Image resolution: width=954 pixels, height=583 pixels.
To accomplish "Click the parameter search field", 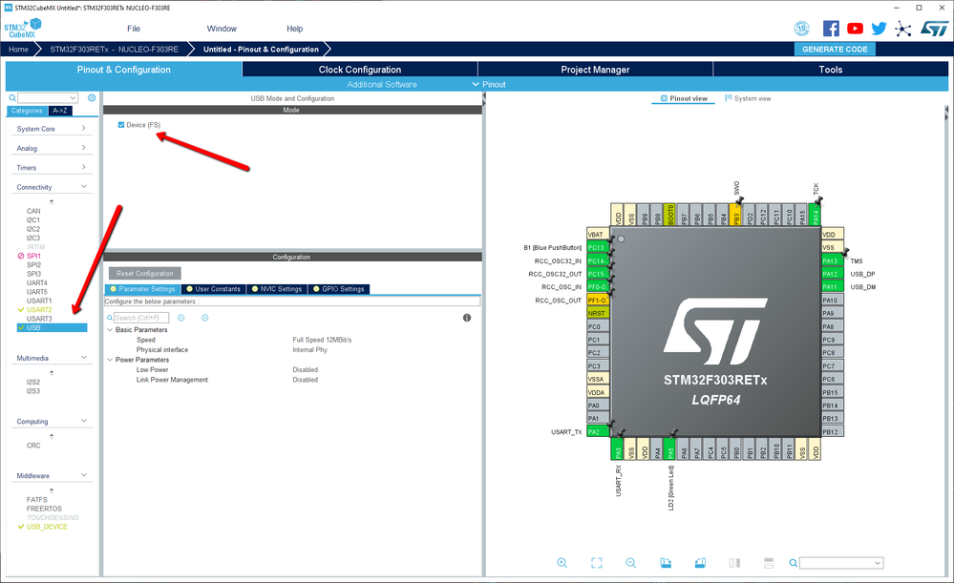I will pyautogui.click(x=141, y=318).
